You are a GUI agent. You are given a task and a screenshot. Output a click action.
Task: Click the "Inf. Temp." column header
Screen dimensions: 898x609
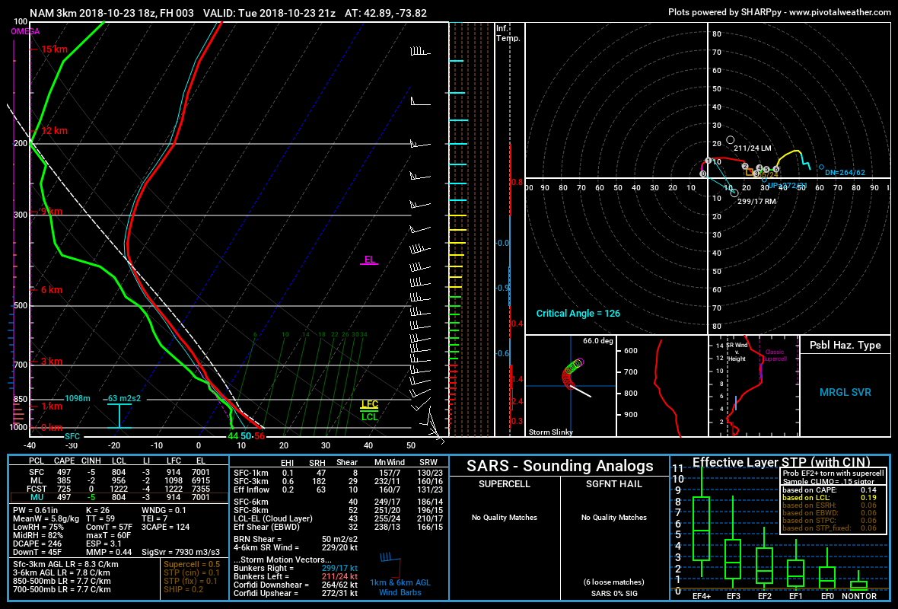(508, 33)
